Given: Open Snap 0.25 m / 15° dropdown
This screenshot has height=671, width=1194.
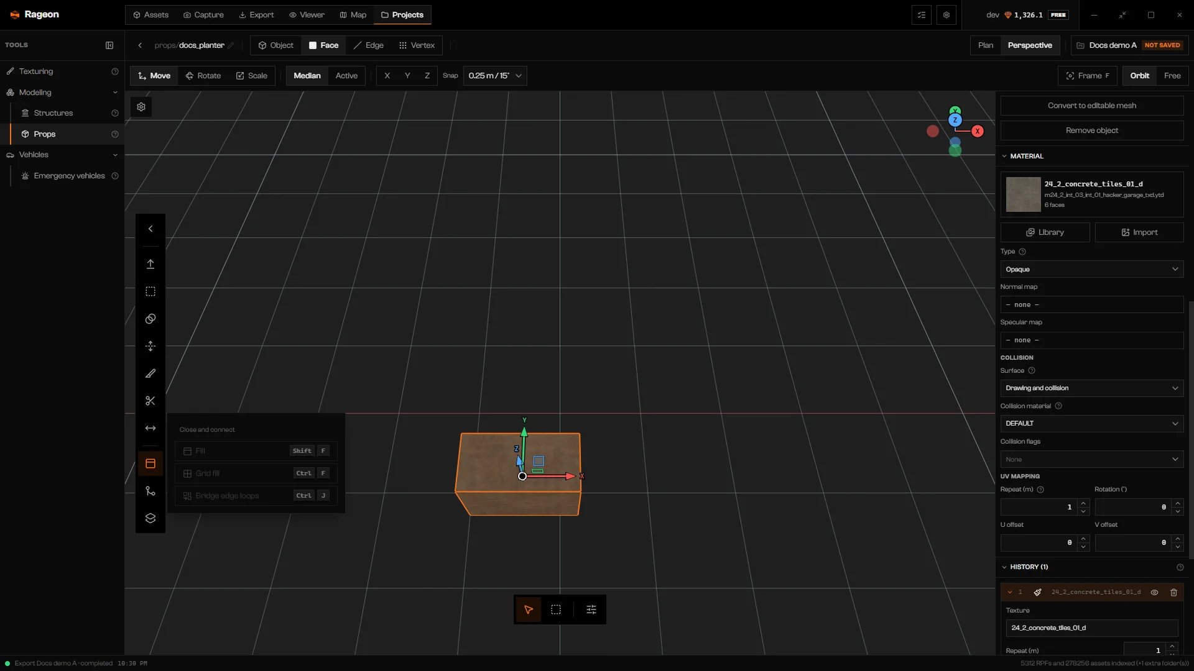Looking at the screenshot, I should [495, 76].
